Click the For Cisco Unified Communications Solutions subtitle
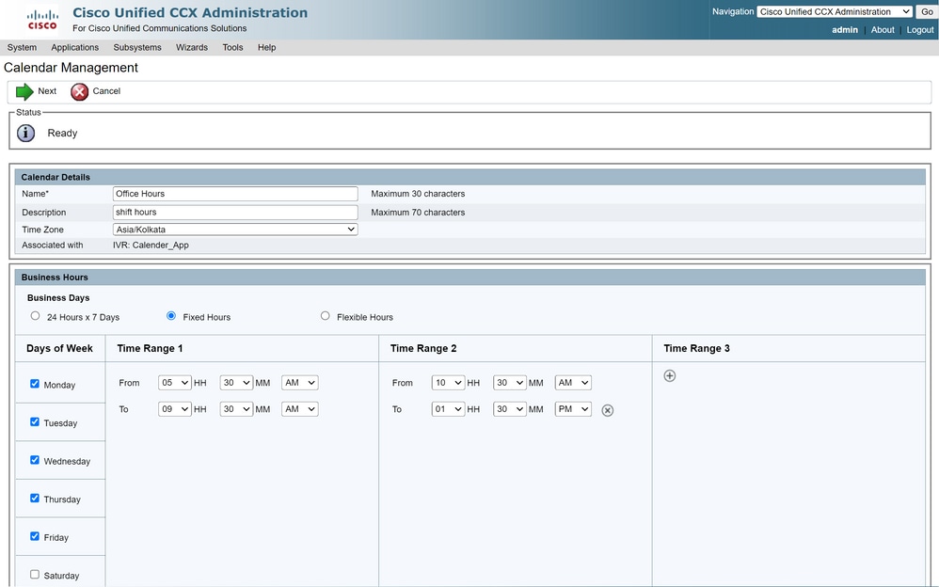Viewport: 939px width, 587px height. click(x=159, y=28)
